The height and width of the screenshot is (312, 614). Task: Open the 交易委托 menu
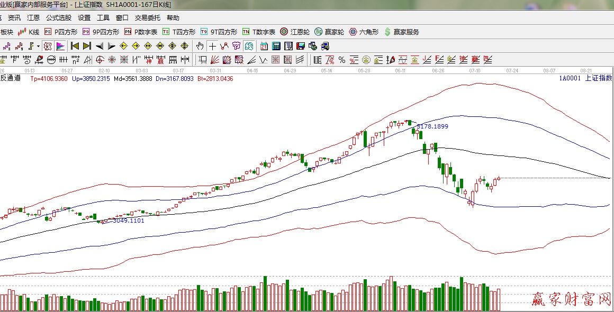[x=148, y=17]
